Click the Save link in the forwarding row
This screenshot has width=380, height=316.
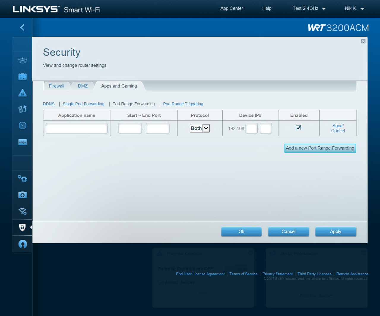point(338,126)
